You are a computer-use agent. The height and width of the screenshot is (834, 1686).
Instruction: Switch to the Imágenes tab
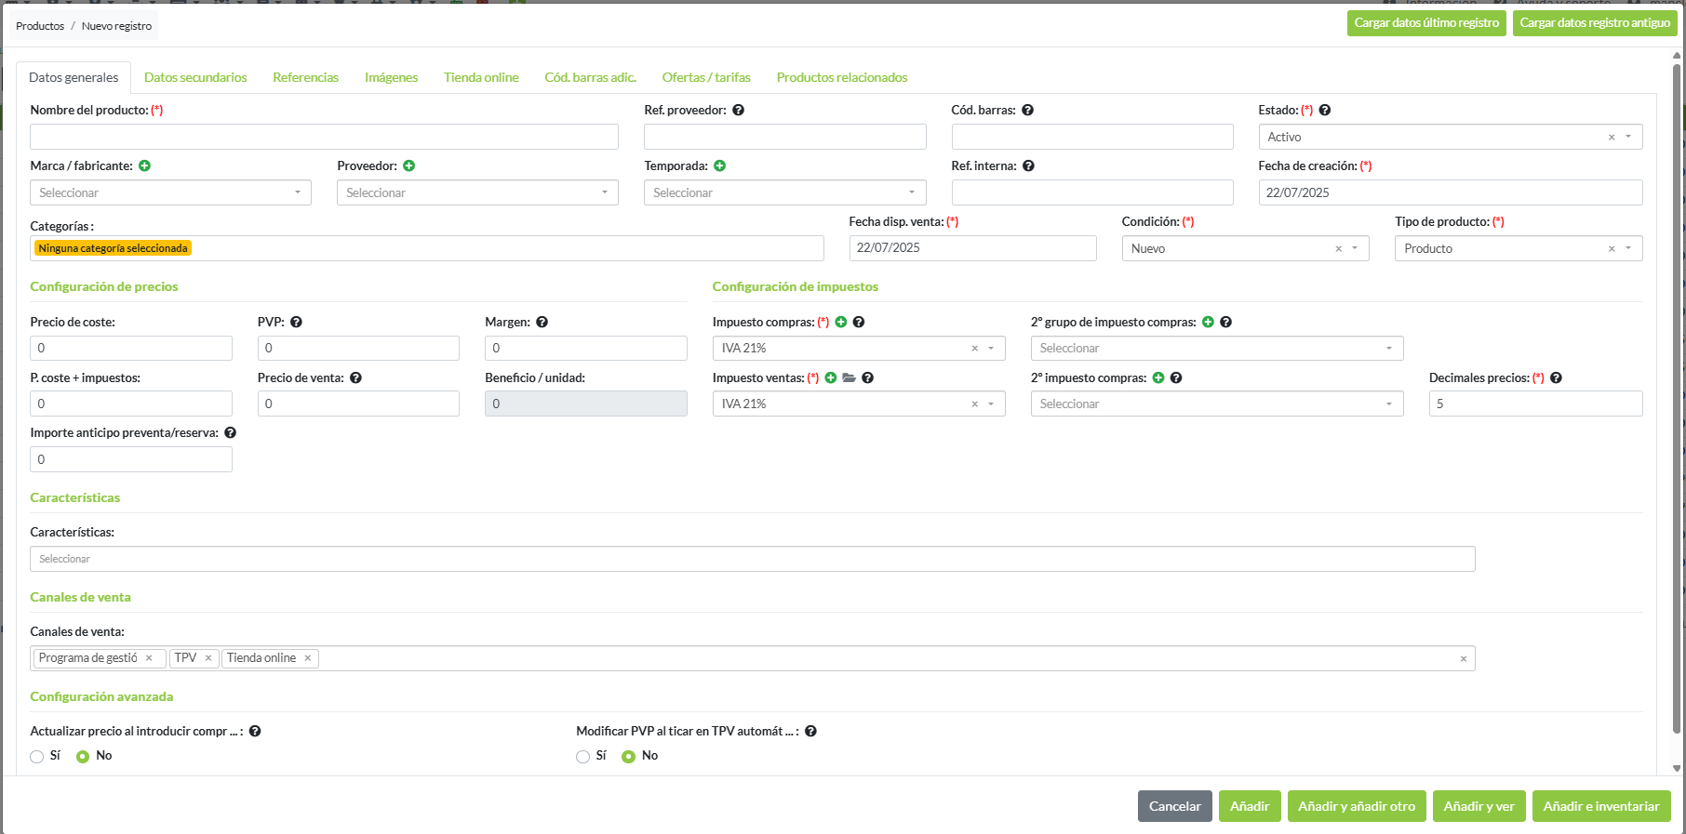(x=391, y=77)
